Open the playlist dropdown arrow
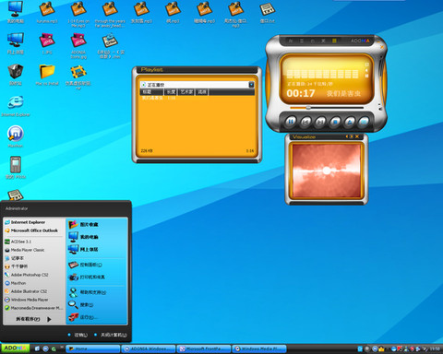This screenshot has width=443, height=354. tap(251, 85)
